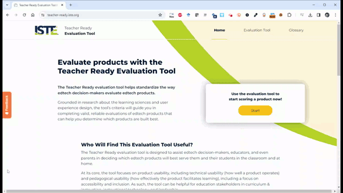Click the Teacher Ready Evaluation Tool header title
The image size is (343, 193).
tap(80, 31)
